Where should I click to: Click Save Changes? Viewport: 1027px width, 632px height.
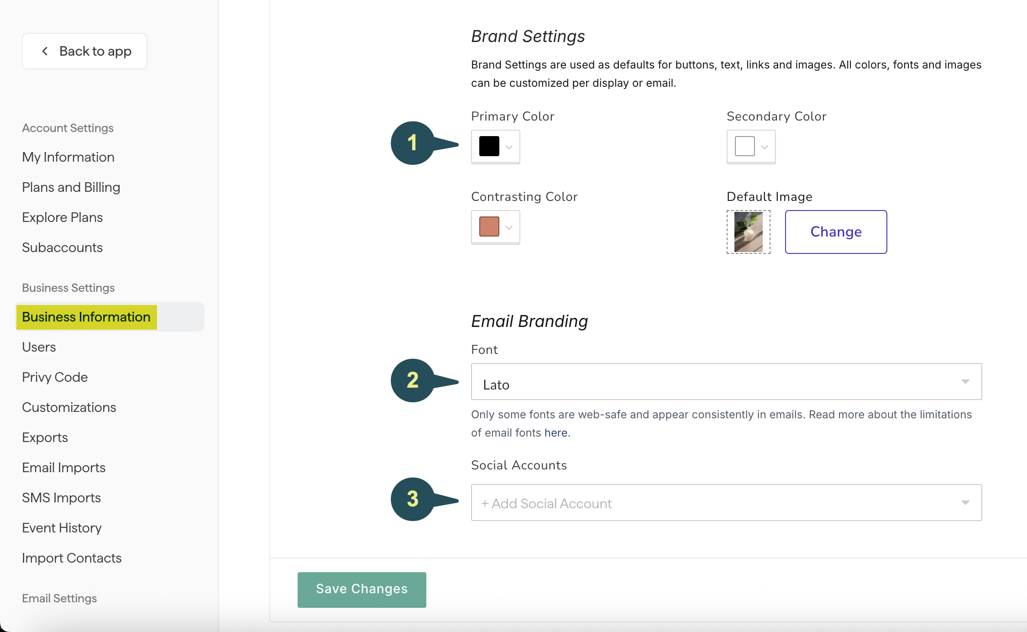362,589
